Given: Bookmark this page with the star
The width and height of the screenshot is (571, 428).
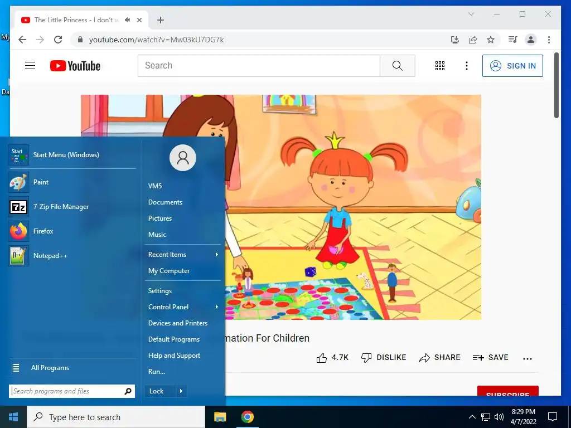Looking at the screenshot, I should tap(491, 40).
